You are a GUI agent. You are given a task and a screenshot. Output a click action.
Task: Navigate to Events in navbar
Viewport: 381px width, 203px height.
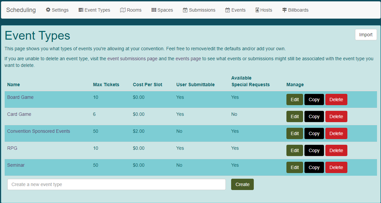[x=235, y=10]
